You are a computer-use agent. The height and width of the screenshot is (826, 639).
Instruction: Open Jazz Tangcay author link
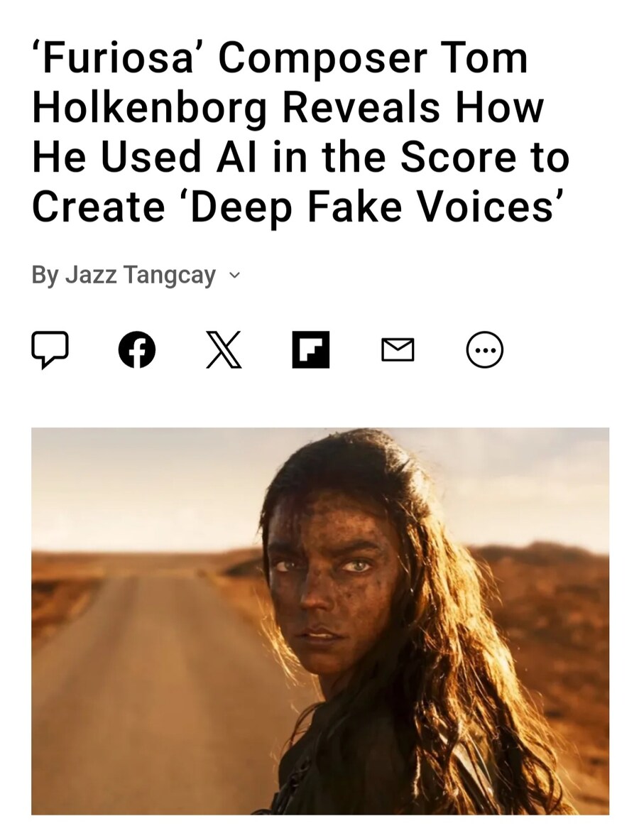(x=140, y=275)
